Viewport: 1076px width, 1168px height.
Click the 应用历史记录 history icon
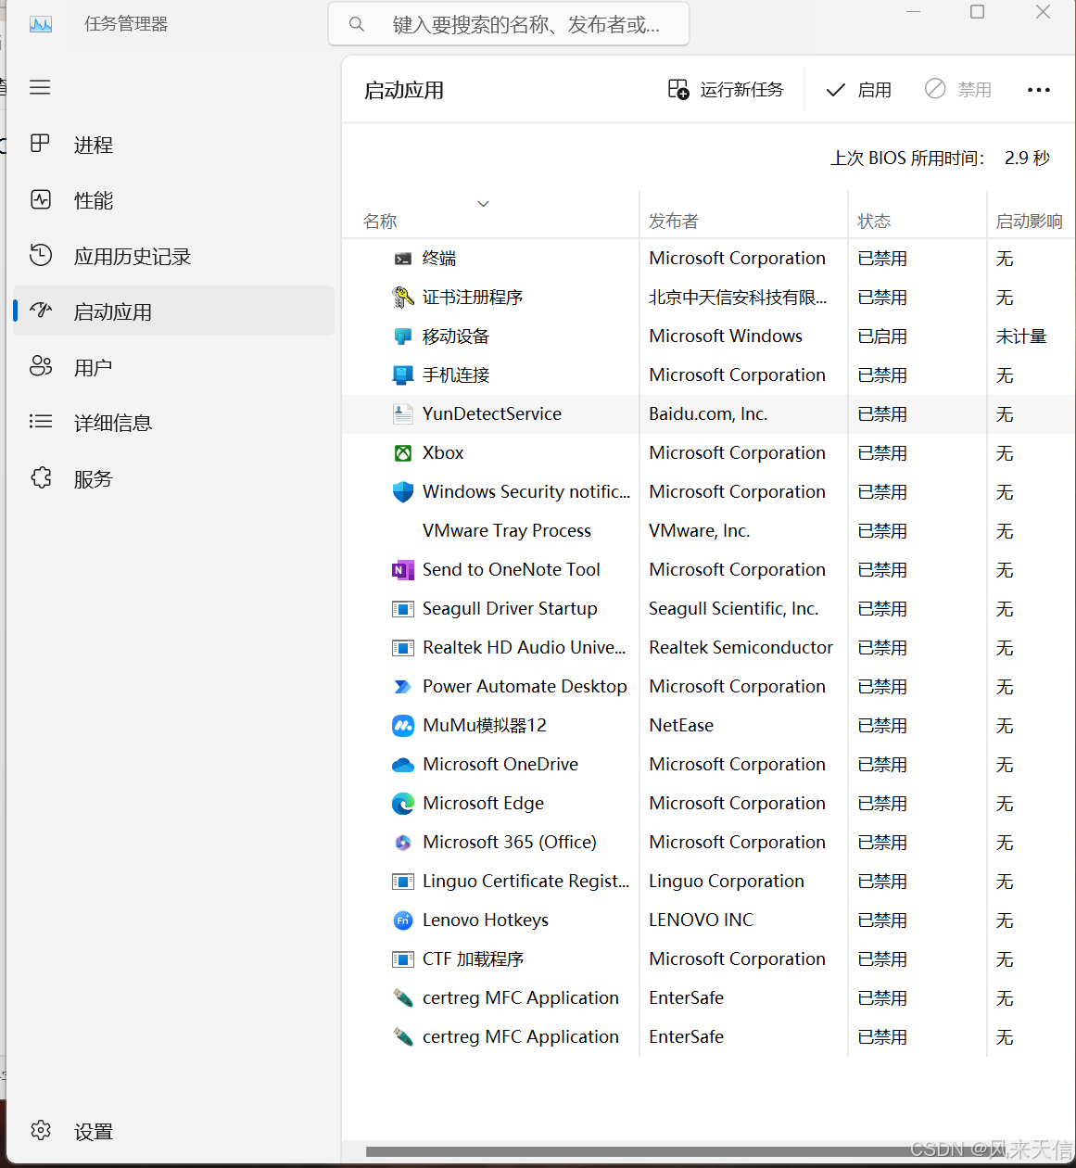[40, 255]
